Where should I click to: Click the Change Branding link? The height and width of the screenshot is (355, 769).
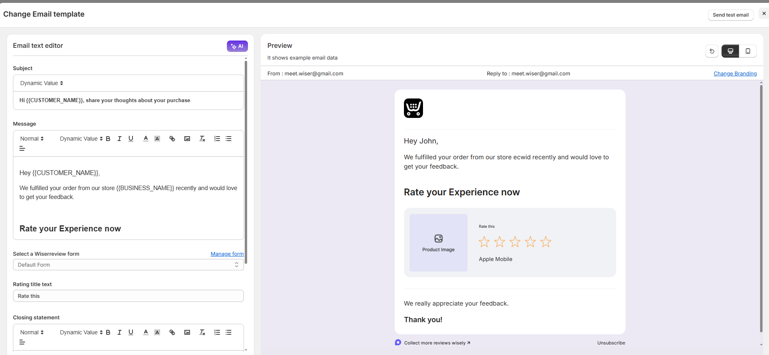[735, 73]
